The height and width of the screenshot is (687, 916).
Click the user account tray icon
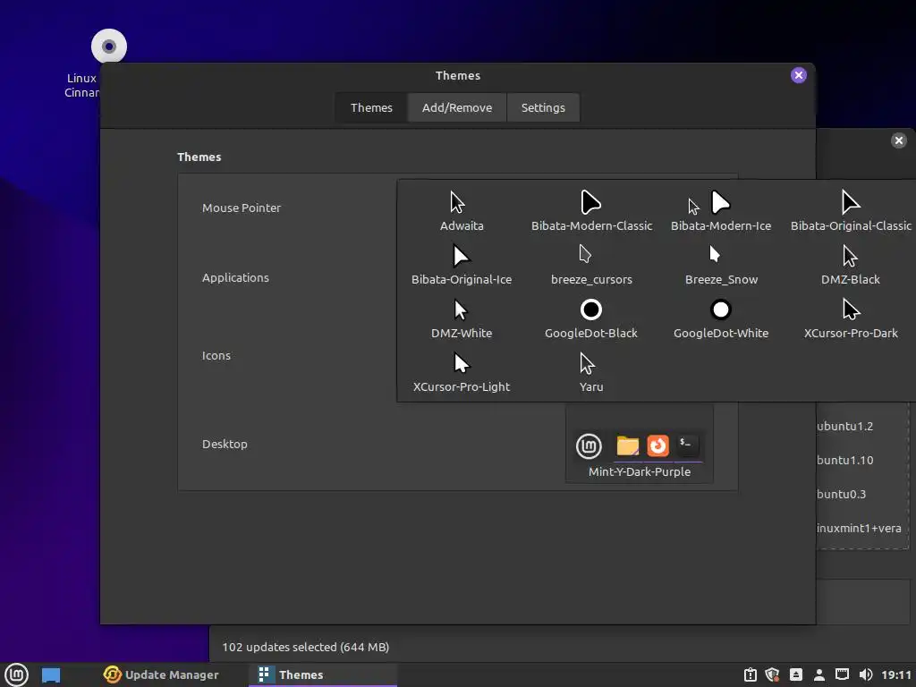pos(819,674)
